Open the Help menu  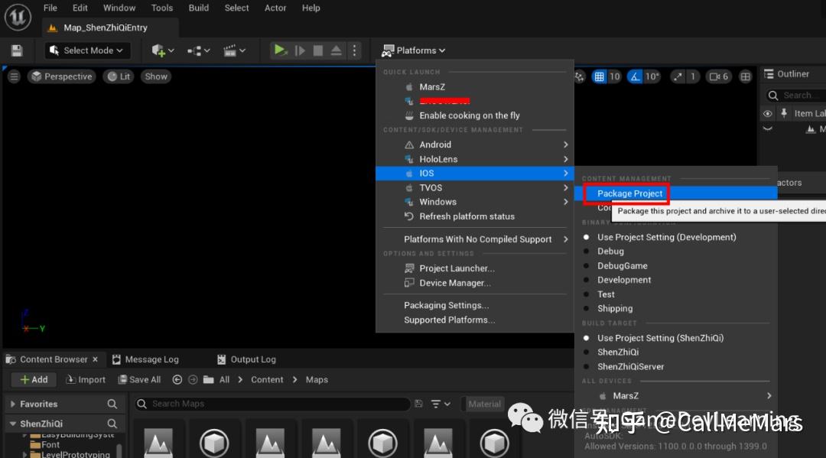coord(311,8)
